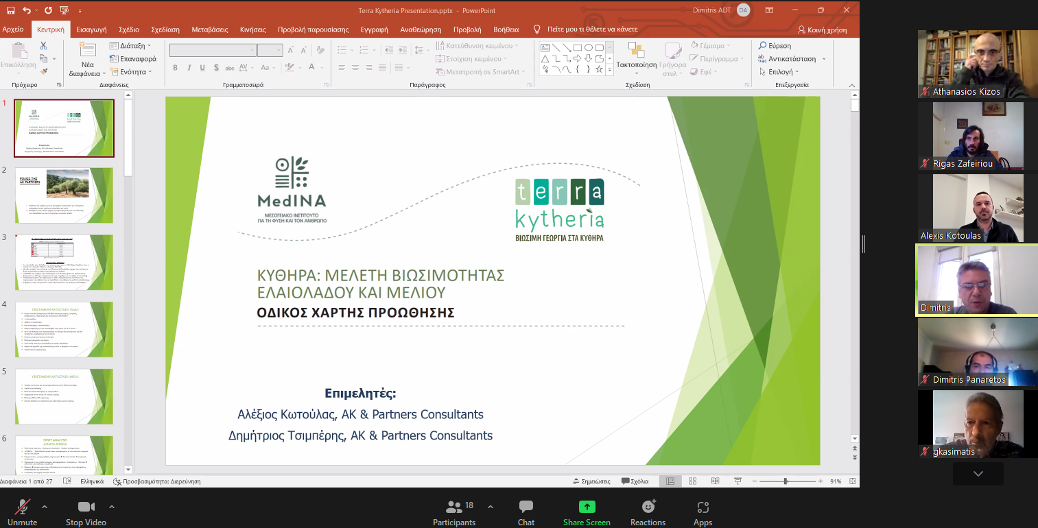Unmute the microphone in Zoom
1038x528 pixels.
pos(22,513)
